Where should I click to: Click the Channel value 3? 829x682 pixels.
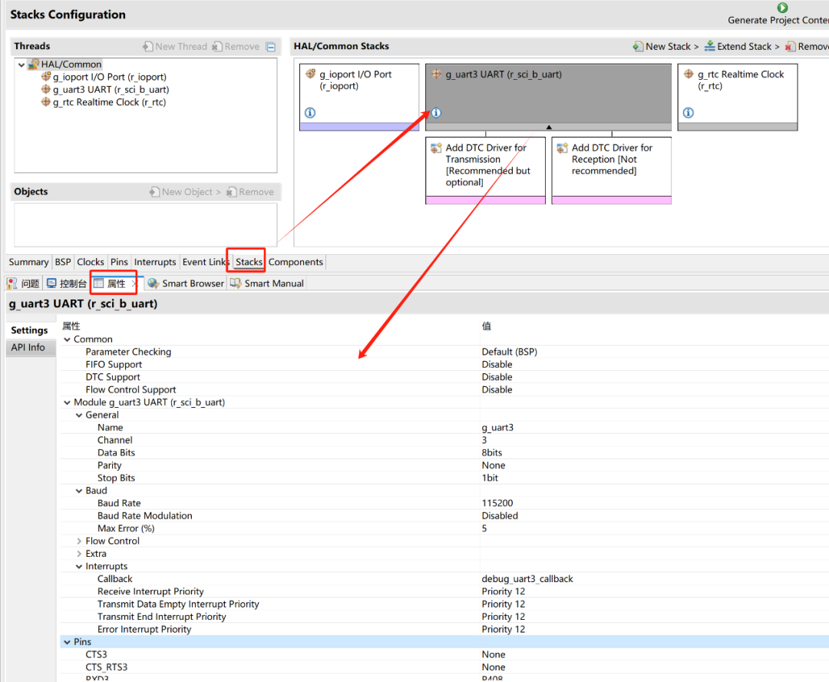pyautogui.click(x=484, y=440)
